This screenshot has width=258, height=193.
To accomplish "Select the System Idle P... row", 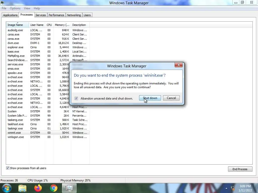I will coord(48,116).
